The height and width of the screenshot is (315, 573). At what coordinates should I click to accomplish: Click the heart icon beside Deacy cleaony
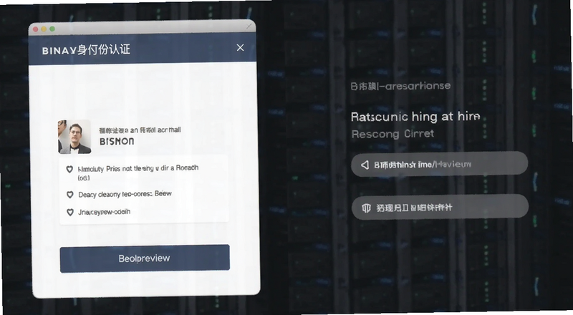pos(69,195)
